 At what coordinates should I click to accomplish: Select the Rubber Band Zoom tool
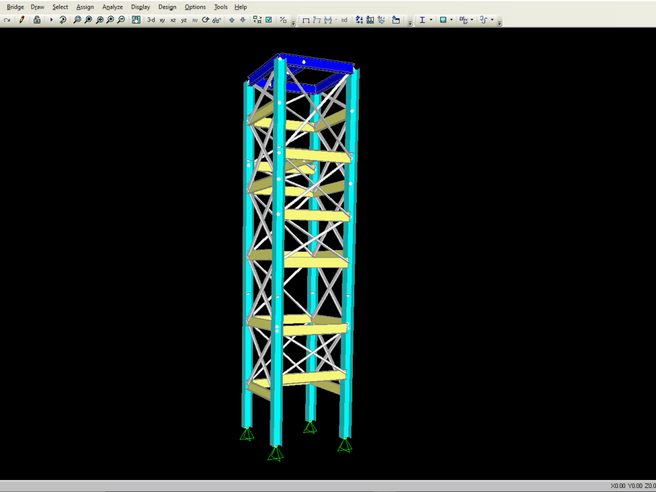(x=76, y=20)
